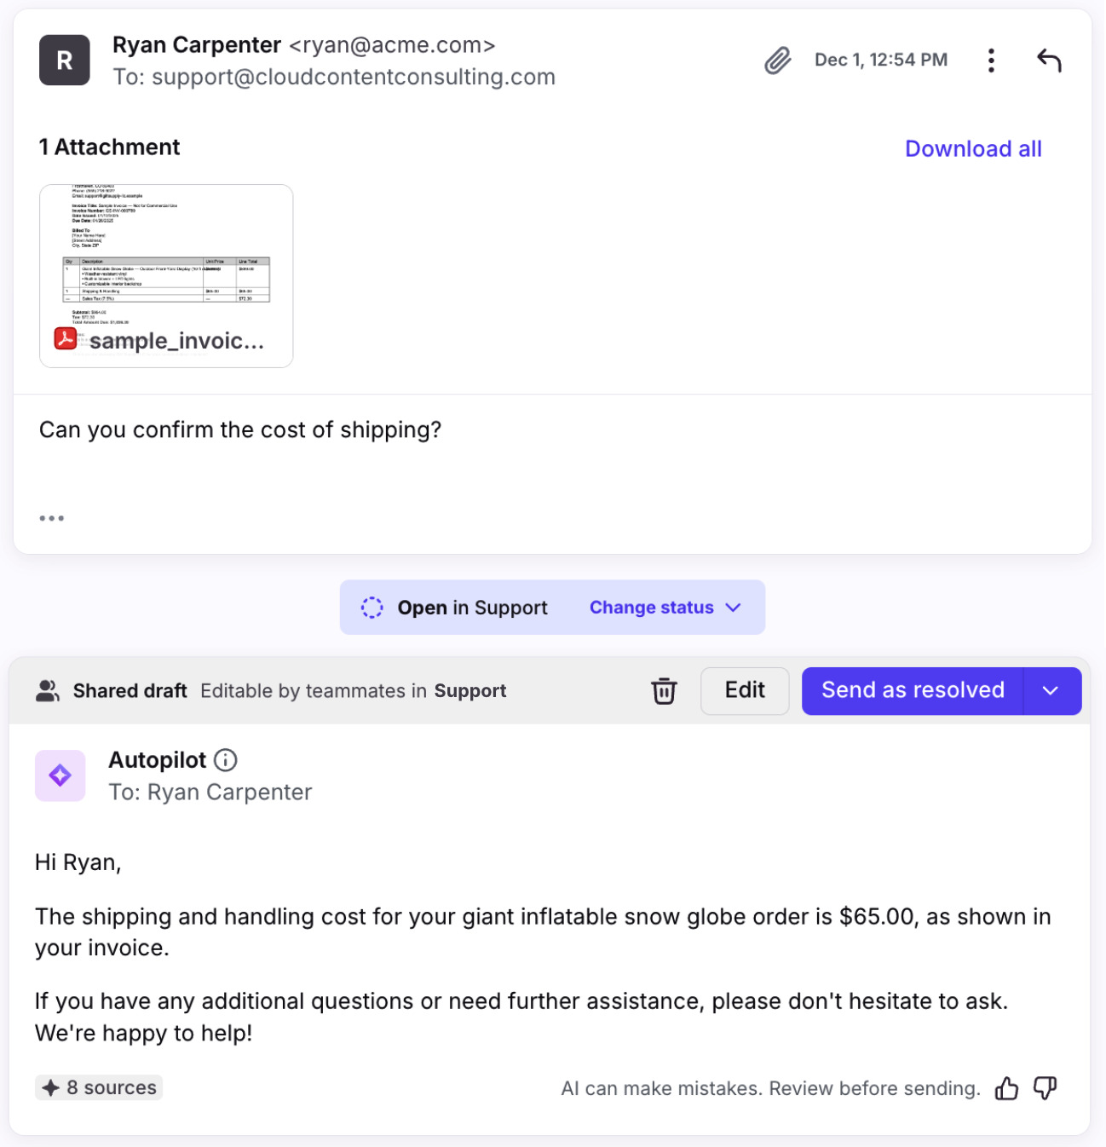This screenshot has height=1147, width=1106.
Task: Click the paperclip attachment icon
Action: pos(777,61)
